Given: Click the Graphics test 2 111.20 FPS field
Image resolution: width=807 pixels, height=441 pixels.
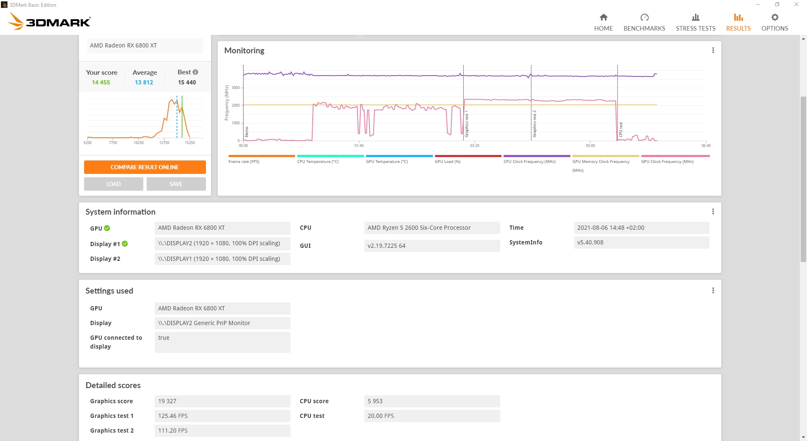Looking at the screenshot, I should (222, 430).
